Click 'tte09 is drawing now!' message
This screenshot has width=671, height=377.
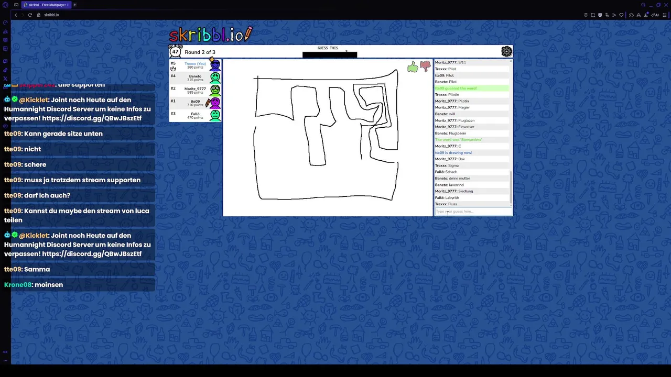point(472,152)
